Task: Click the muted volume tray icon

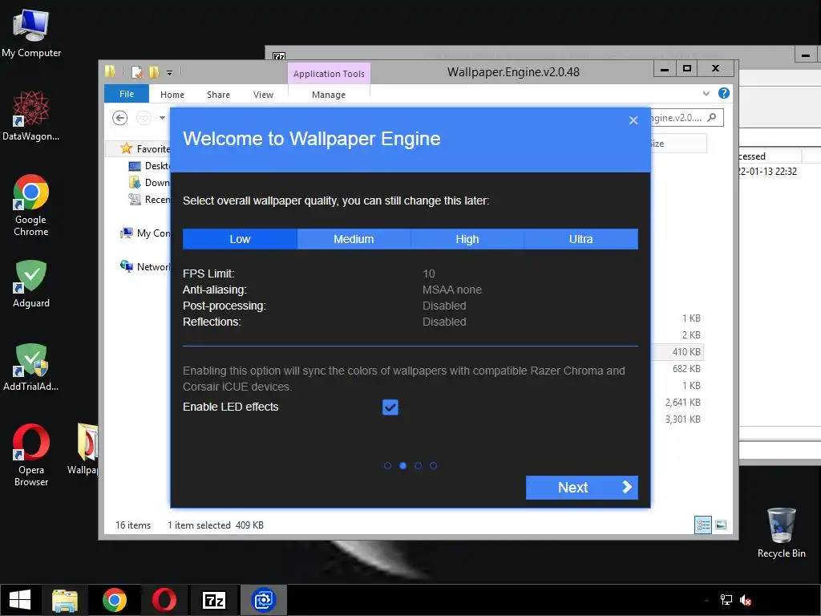Action: coord(746,600)
